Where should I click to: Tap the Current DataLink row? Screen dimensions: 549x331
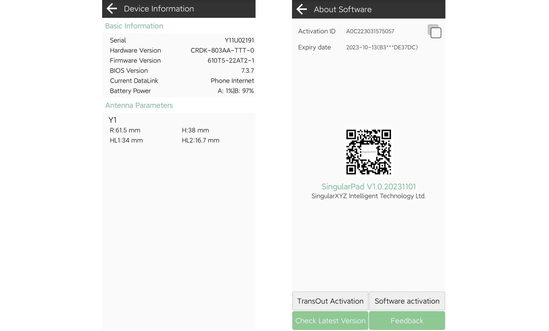click(179, 81)
